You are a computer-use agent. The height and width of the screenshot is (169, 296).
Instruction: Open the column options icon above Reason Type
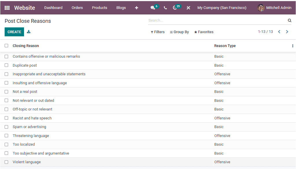(293, 46)
